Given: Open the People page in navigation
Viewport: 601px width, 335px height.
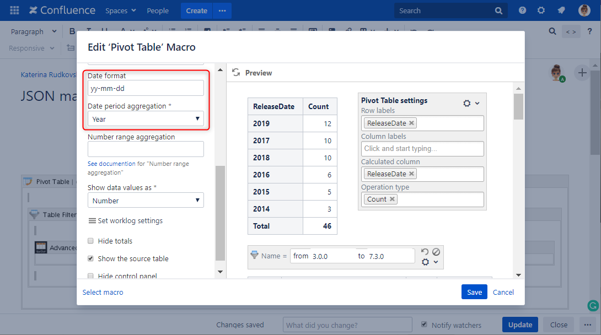Looking at the screenshot, I should pos(158,10).
